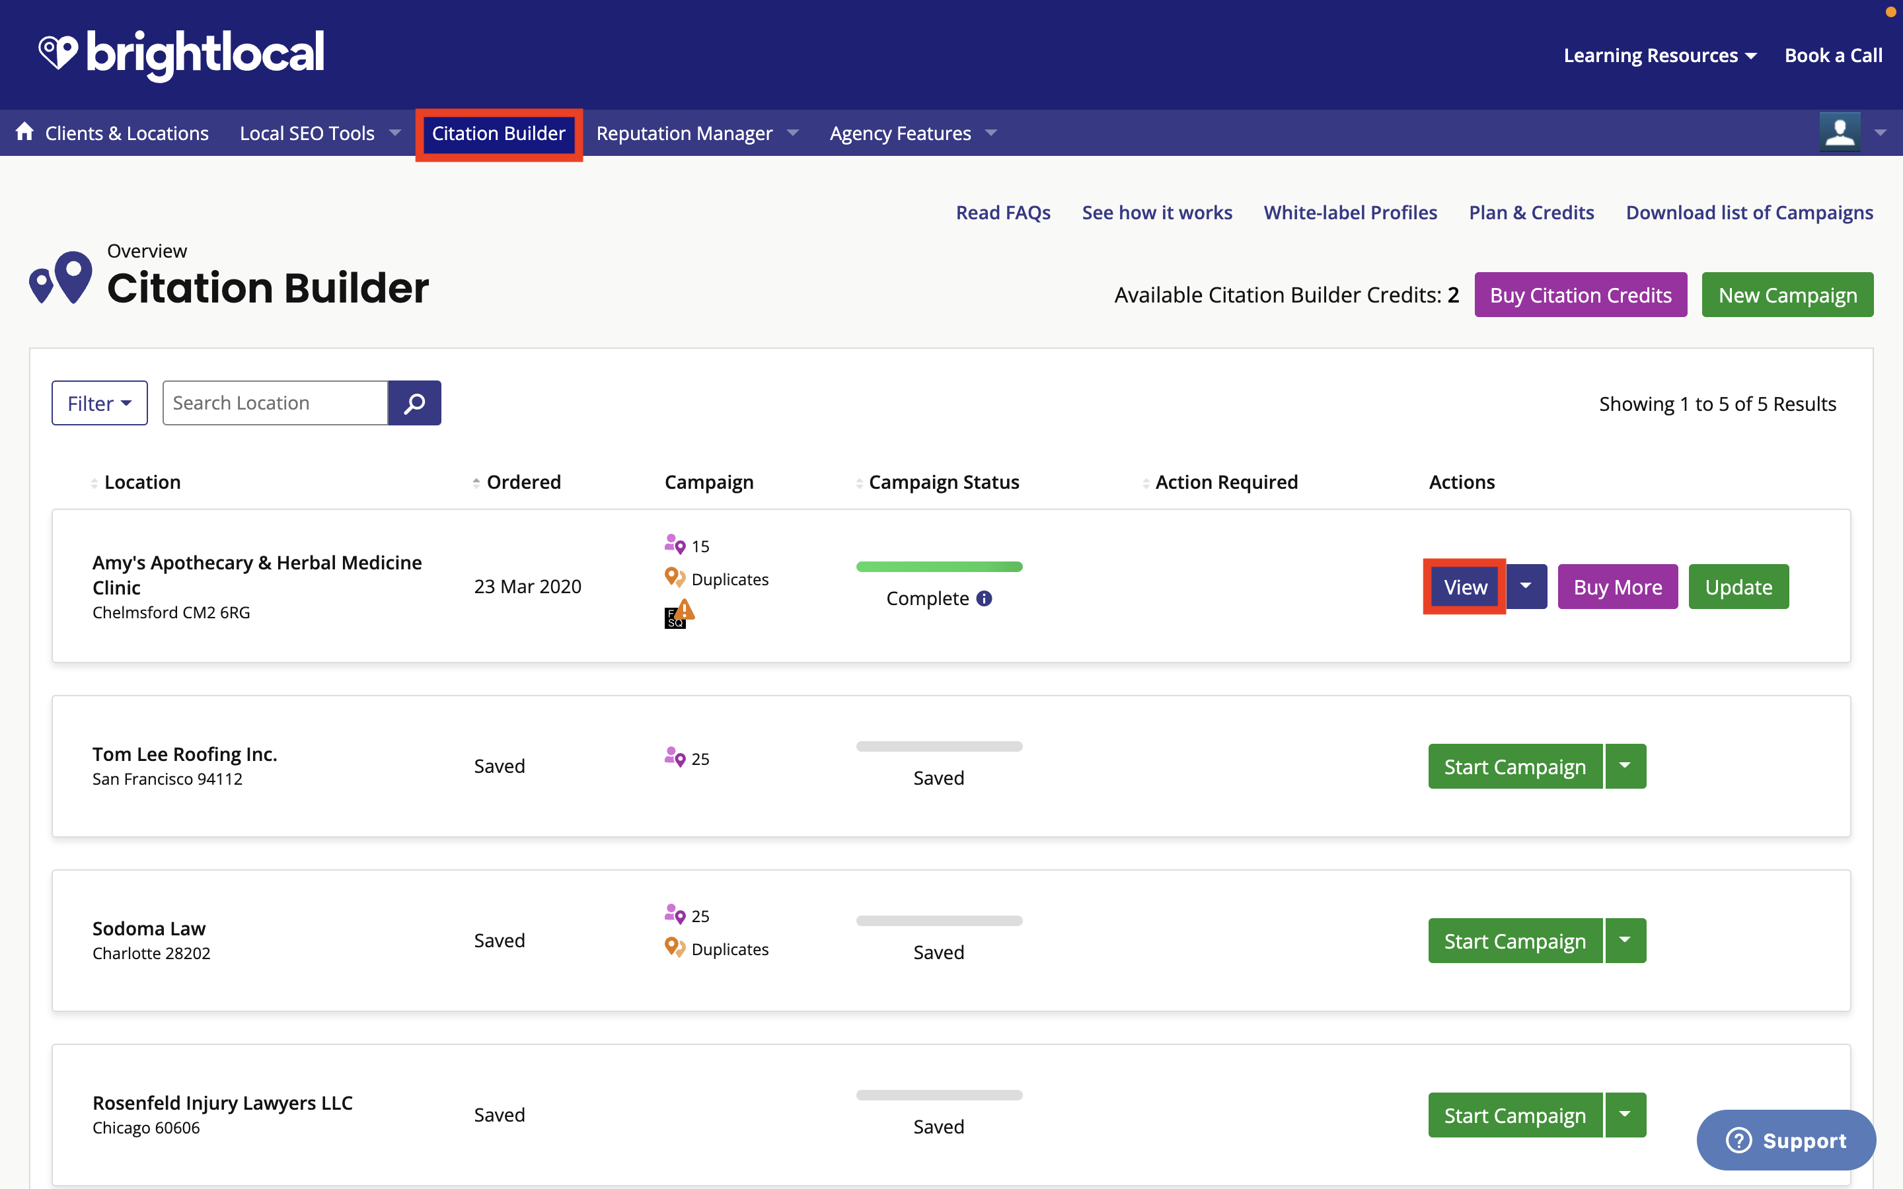Click Amy's Apothecary citations count icon
Image resolution: width=1903 pixels, height=1189 pixels.
(675, 544)
